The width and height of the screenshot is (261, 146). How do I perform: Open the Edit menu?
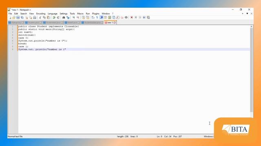16,13
